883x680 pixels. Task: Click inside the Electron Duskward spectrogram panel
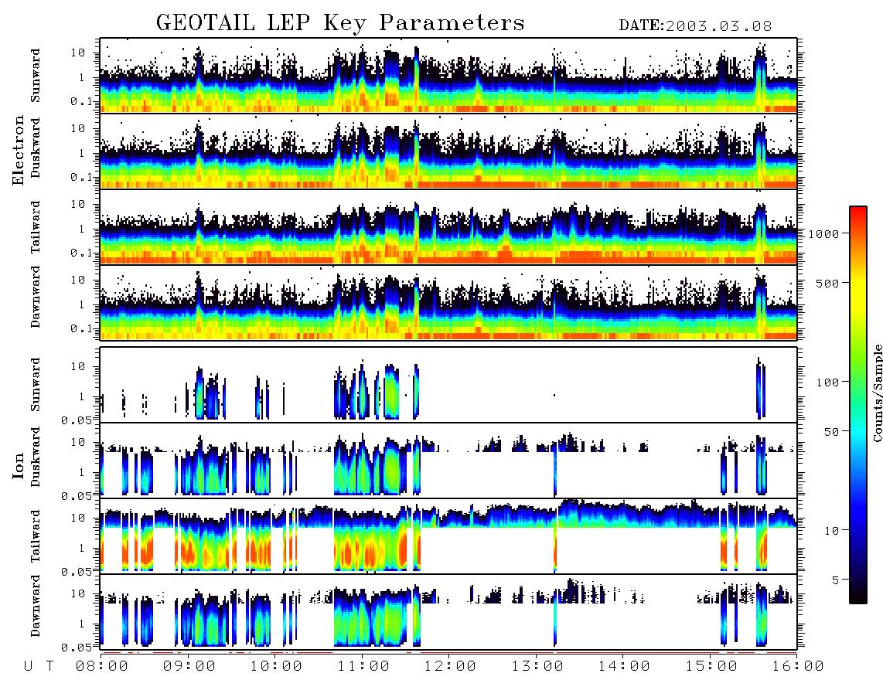click(x=448, y=151)
